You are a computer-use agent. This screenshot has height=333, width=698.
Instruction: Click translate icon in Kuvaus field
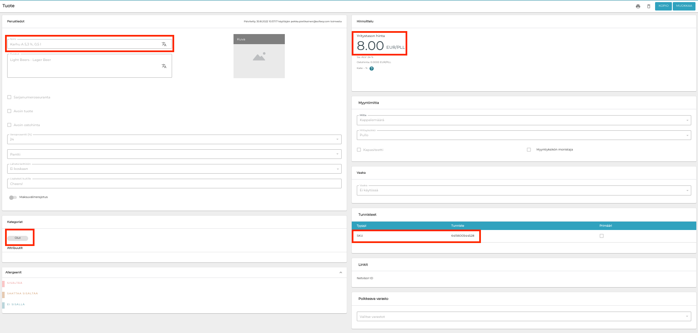point(164,66)
